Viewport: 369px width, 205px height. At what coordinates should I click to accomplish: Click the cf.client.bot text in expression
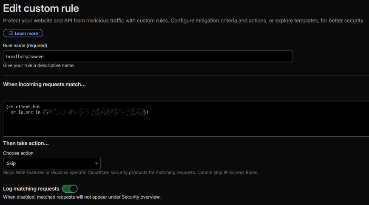coord(27,106)
